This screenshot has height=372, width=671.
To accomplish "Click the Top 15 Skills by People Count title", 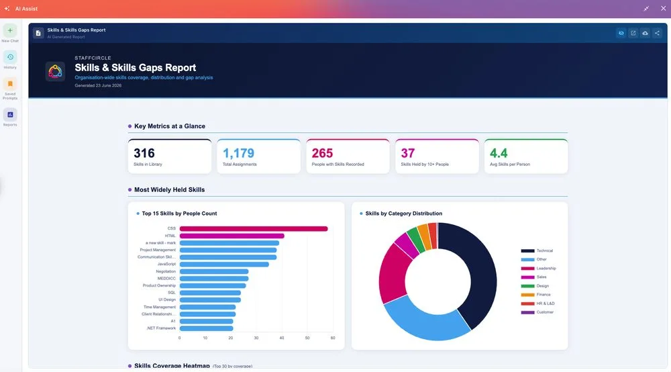I will click(x=179, y=213).
